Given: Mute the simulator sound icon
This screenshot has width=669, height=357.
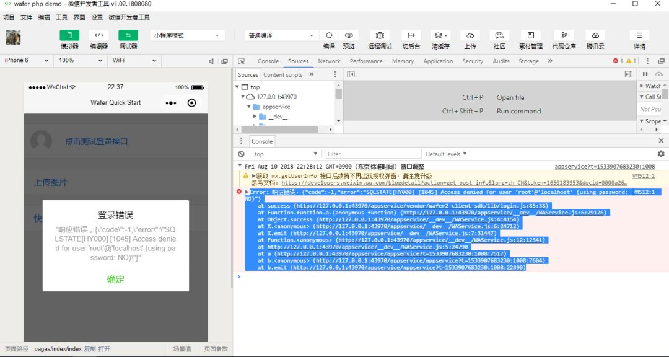Looking at the screenshot, I should pyautogui.click(x=211, y=61).
